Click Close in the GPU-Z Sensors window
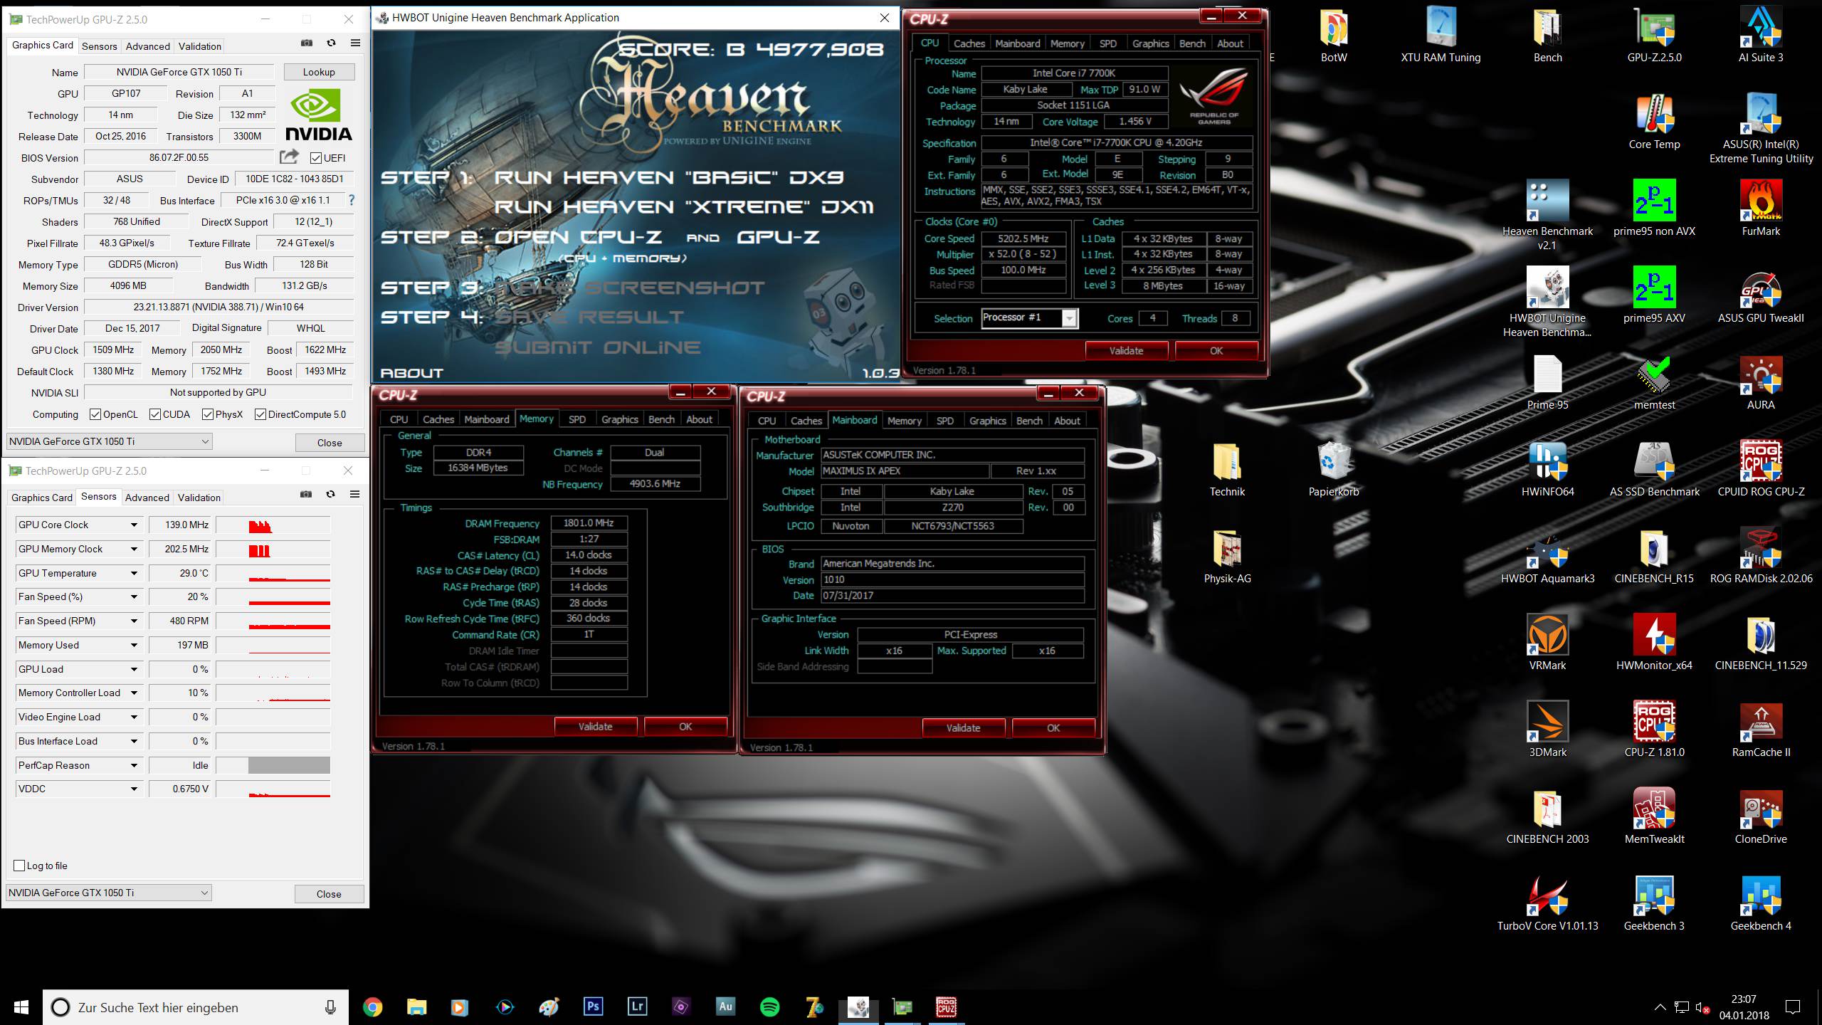 (329, 894)
